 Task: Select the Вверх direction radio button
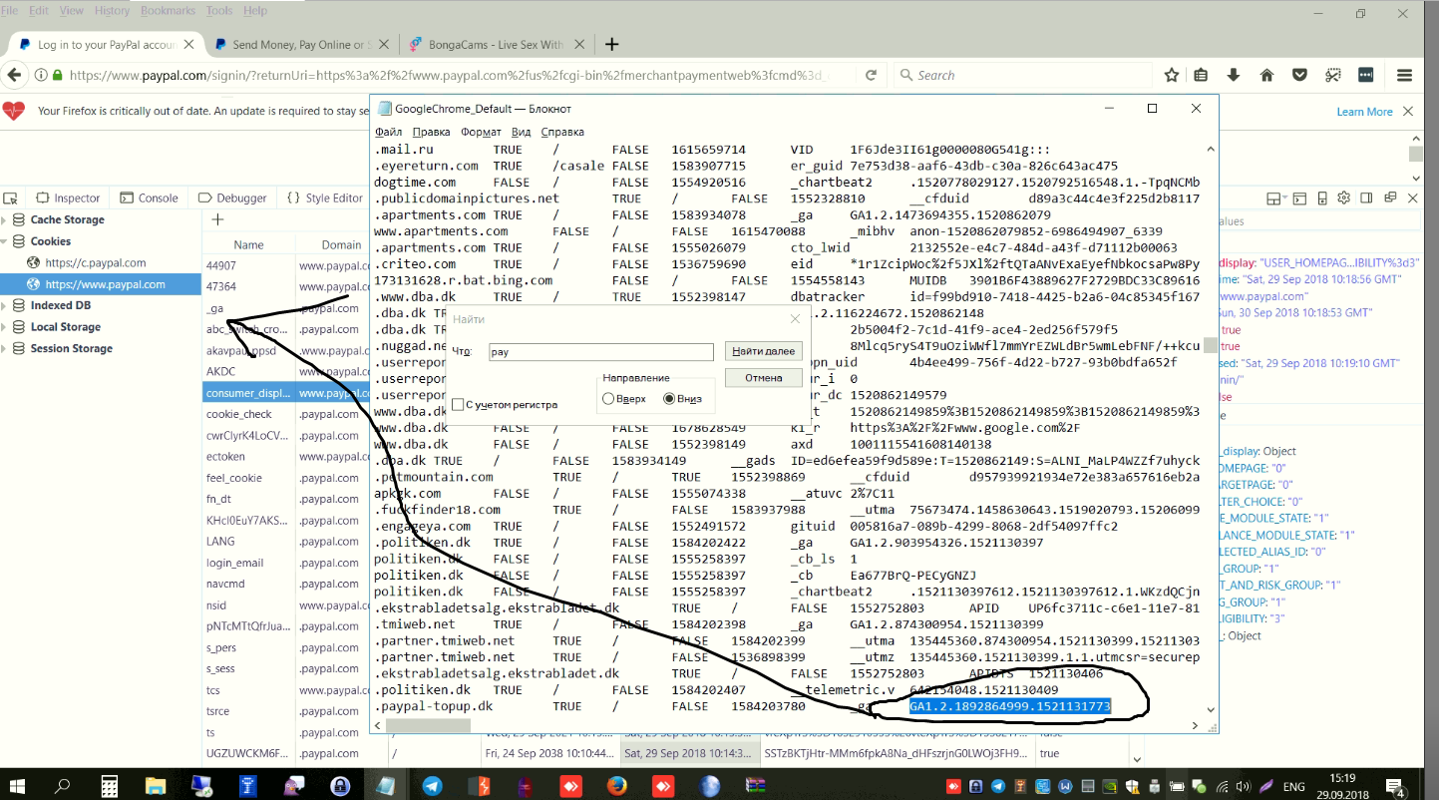click(608, 399)
